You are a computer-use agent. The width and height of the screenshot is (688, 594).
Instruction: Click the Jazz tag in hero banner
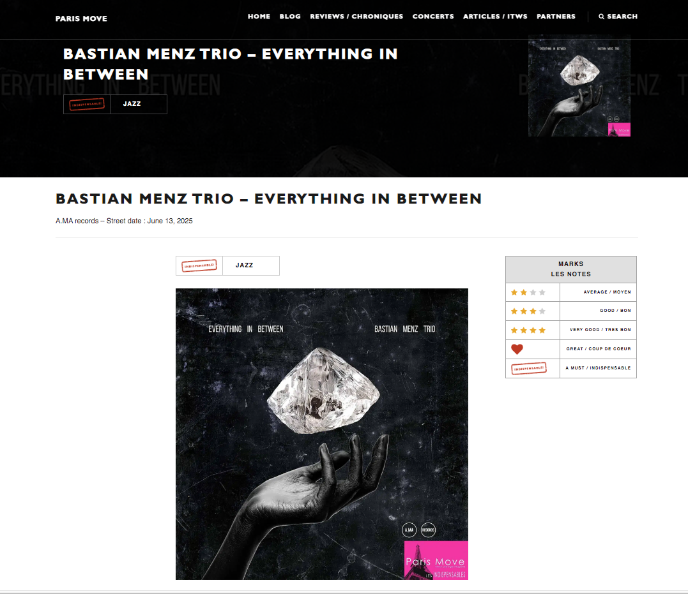click(132, 104)
